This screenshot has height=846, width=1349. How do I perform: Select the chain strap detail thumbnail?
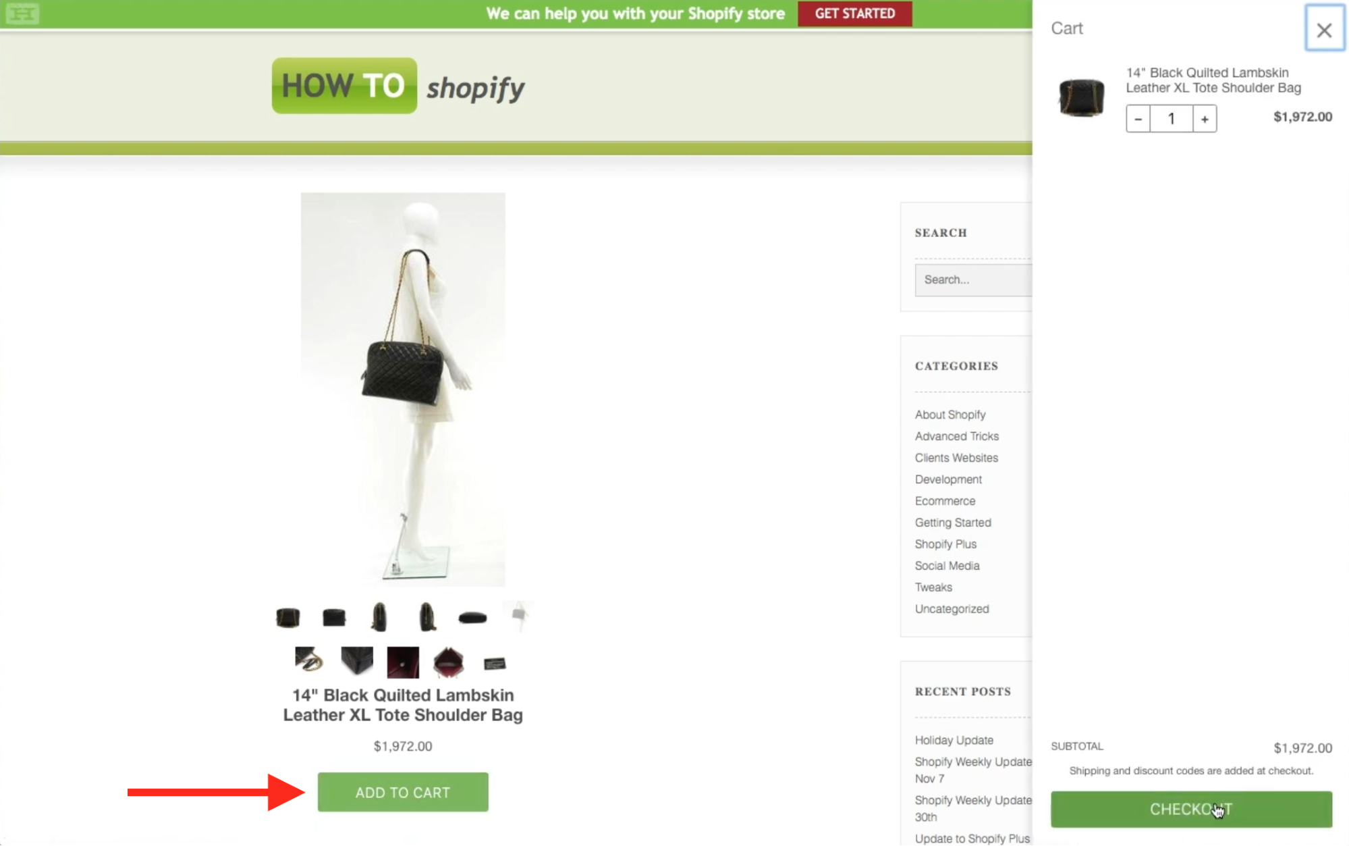(x=309, y=660)
